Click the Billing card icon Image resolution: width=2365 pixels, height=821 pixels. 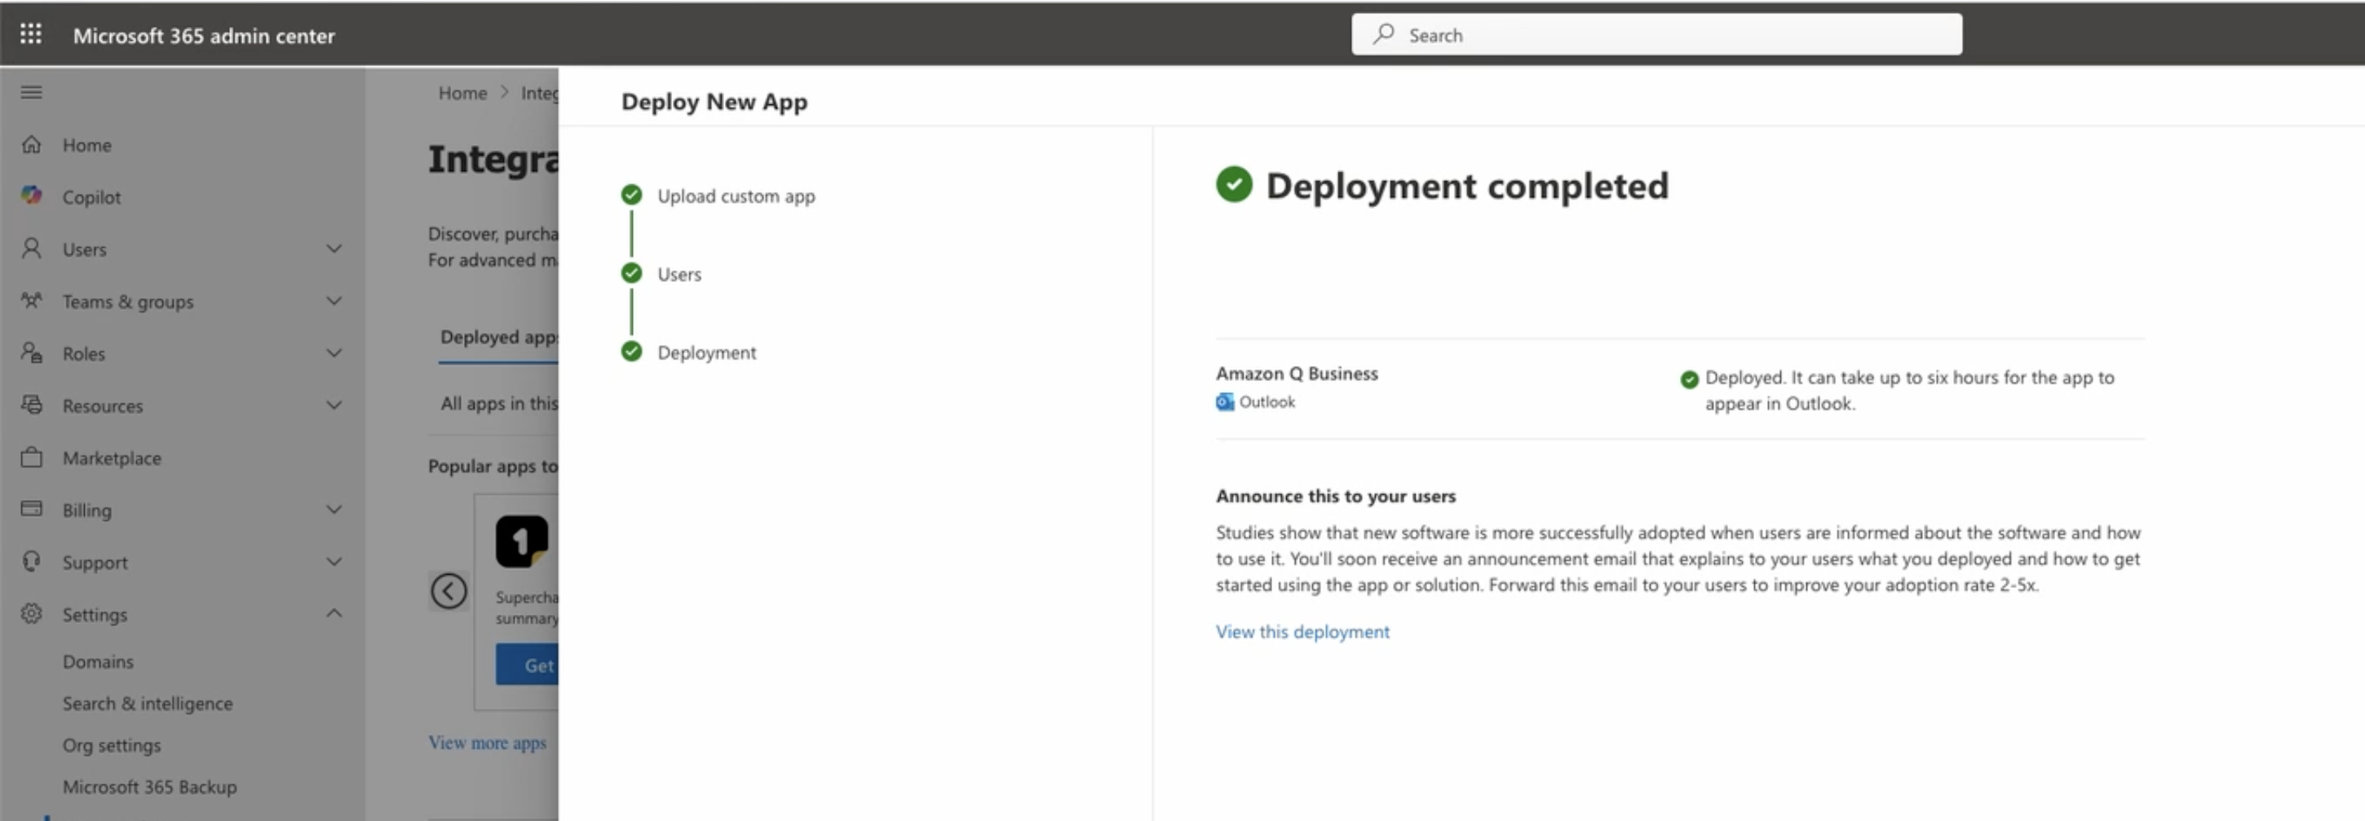31,509
